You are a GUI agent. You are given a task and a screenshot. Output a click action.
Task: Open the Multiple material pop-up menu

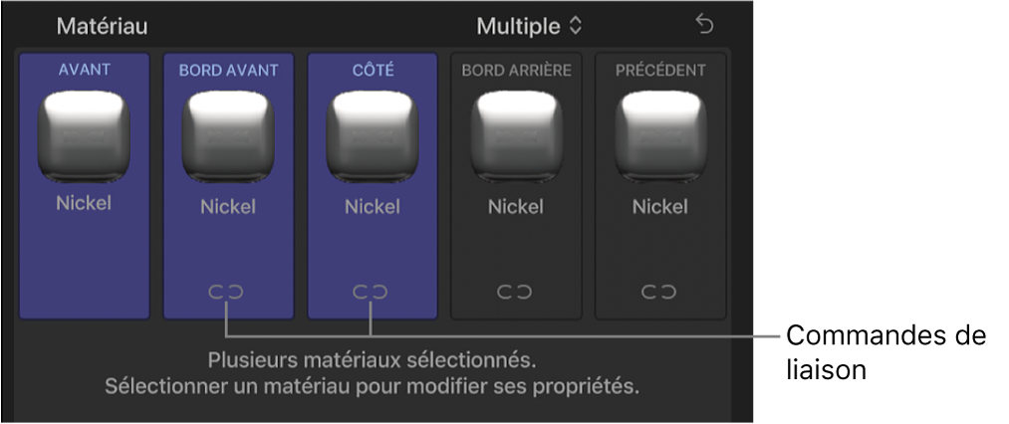click(529, 26)
